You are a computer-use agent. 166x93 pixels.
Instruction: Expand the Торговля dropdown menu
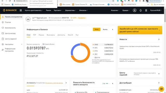58,10
